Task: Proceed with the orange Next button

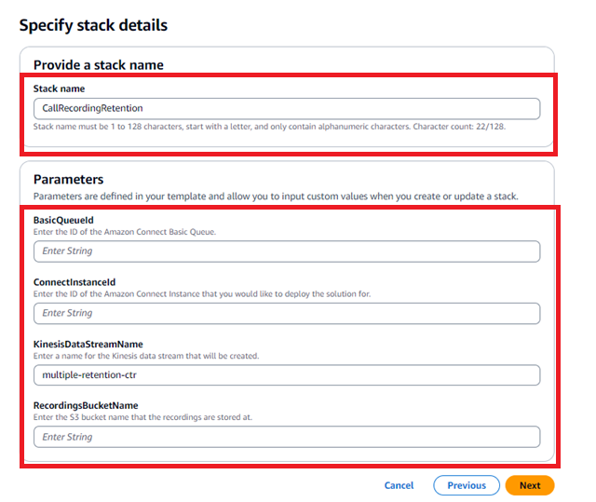Action: 529,485
